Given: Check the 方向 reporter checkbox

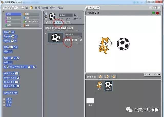Looking at the screenshot, I should 4,105.
